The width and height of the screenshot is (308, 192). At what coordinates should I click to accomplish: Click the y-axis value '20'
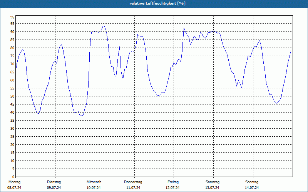click(x=12, y=145)
